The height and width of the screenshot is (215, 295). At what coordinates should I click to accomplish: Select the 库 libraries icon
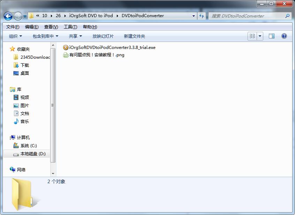coord(13,89)
